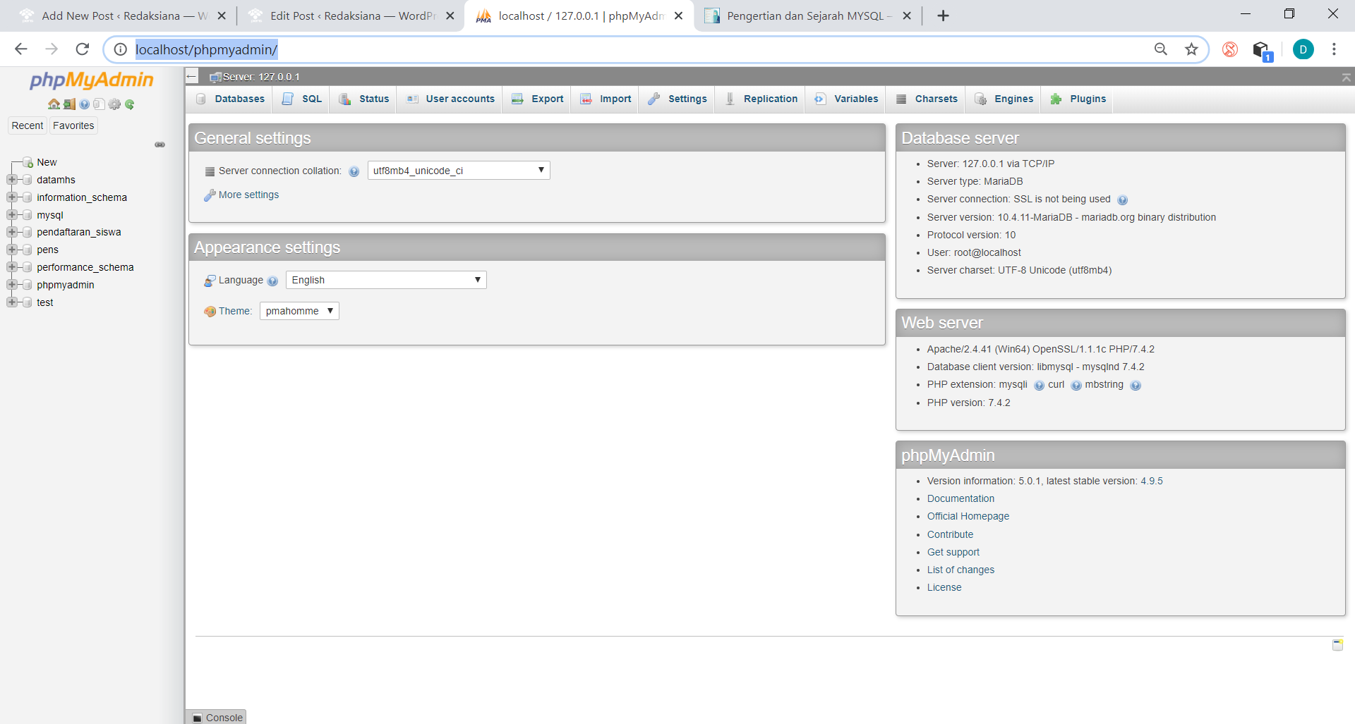
Task: Open MariaDB documentation pages icon in sidebar
Action: pos(99,104)
